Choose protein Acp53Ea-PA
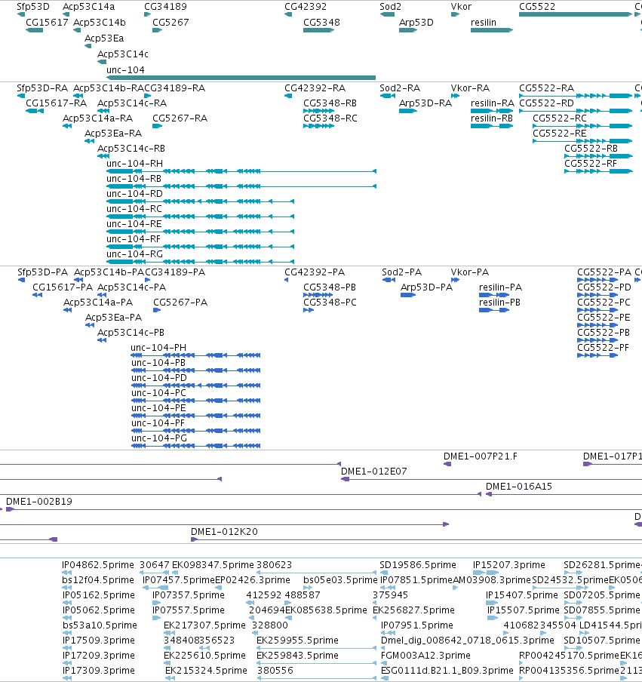This screenshot has width=642, height=682. click(x=113, y=318)
